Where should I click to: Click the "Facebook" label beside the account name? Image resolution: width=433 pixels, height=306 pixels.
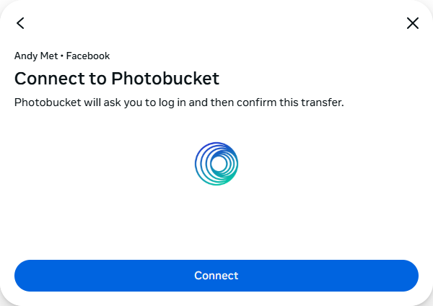[x=88, y=56]
